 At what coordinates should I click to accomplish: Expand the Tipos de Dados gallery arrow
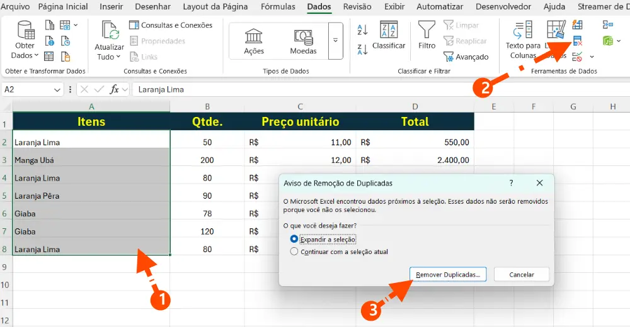pos(336,41)
